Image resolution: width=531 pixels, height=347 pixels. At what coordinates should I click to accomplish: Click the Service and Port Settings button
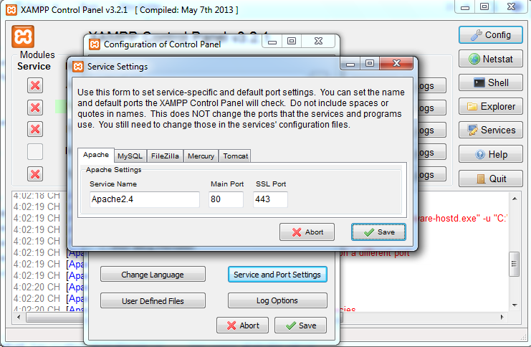coord(277,274)
